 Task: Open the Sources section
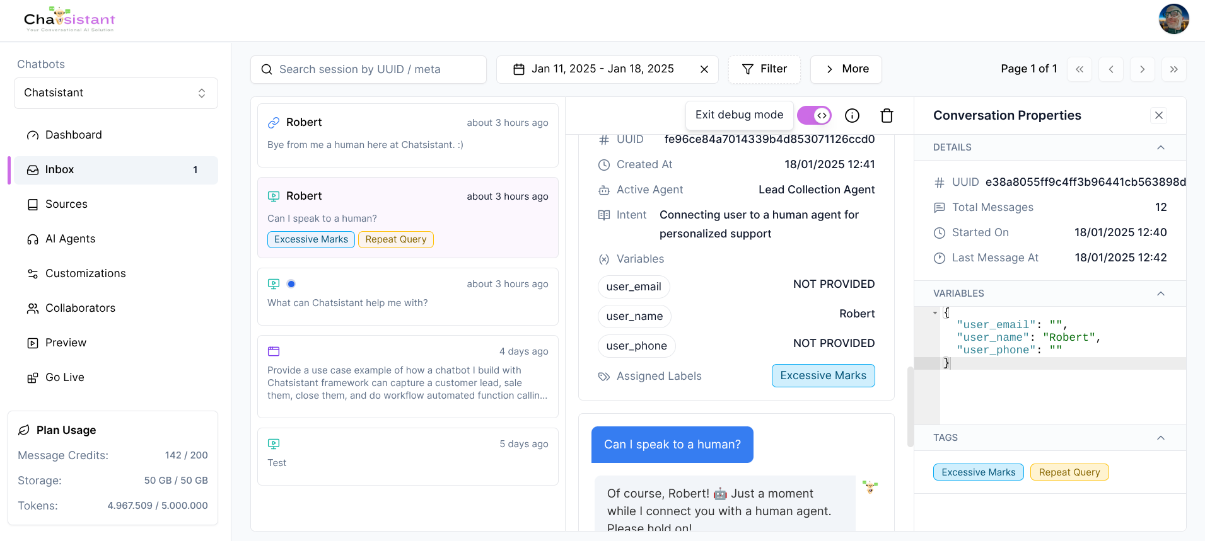click(x=116, y=204)
